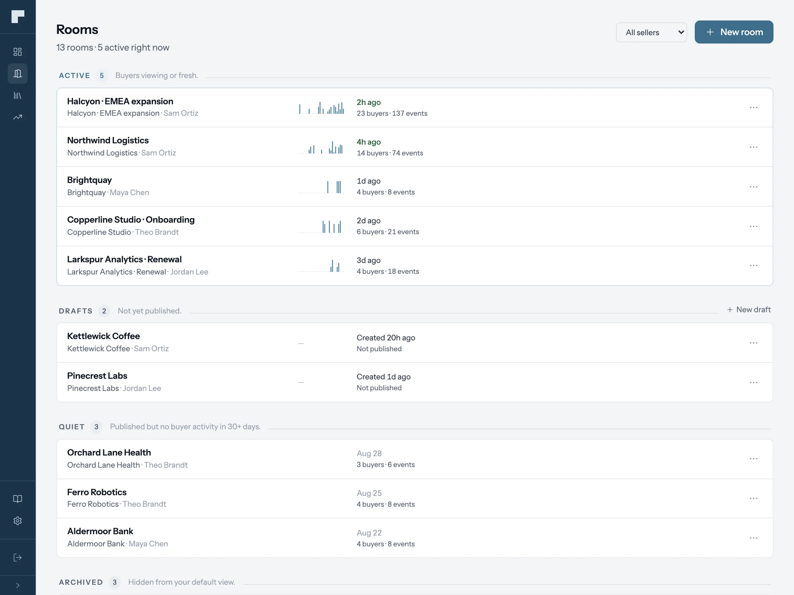Image resolution: width=794 pixels, height=595 pixels.
Task: Open the Kettlewick Coffee draft title
Action: 103,336
